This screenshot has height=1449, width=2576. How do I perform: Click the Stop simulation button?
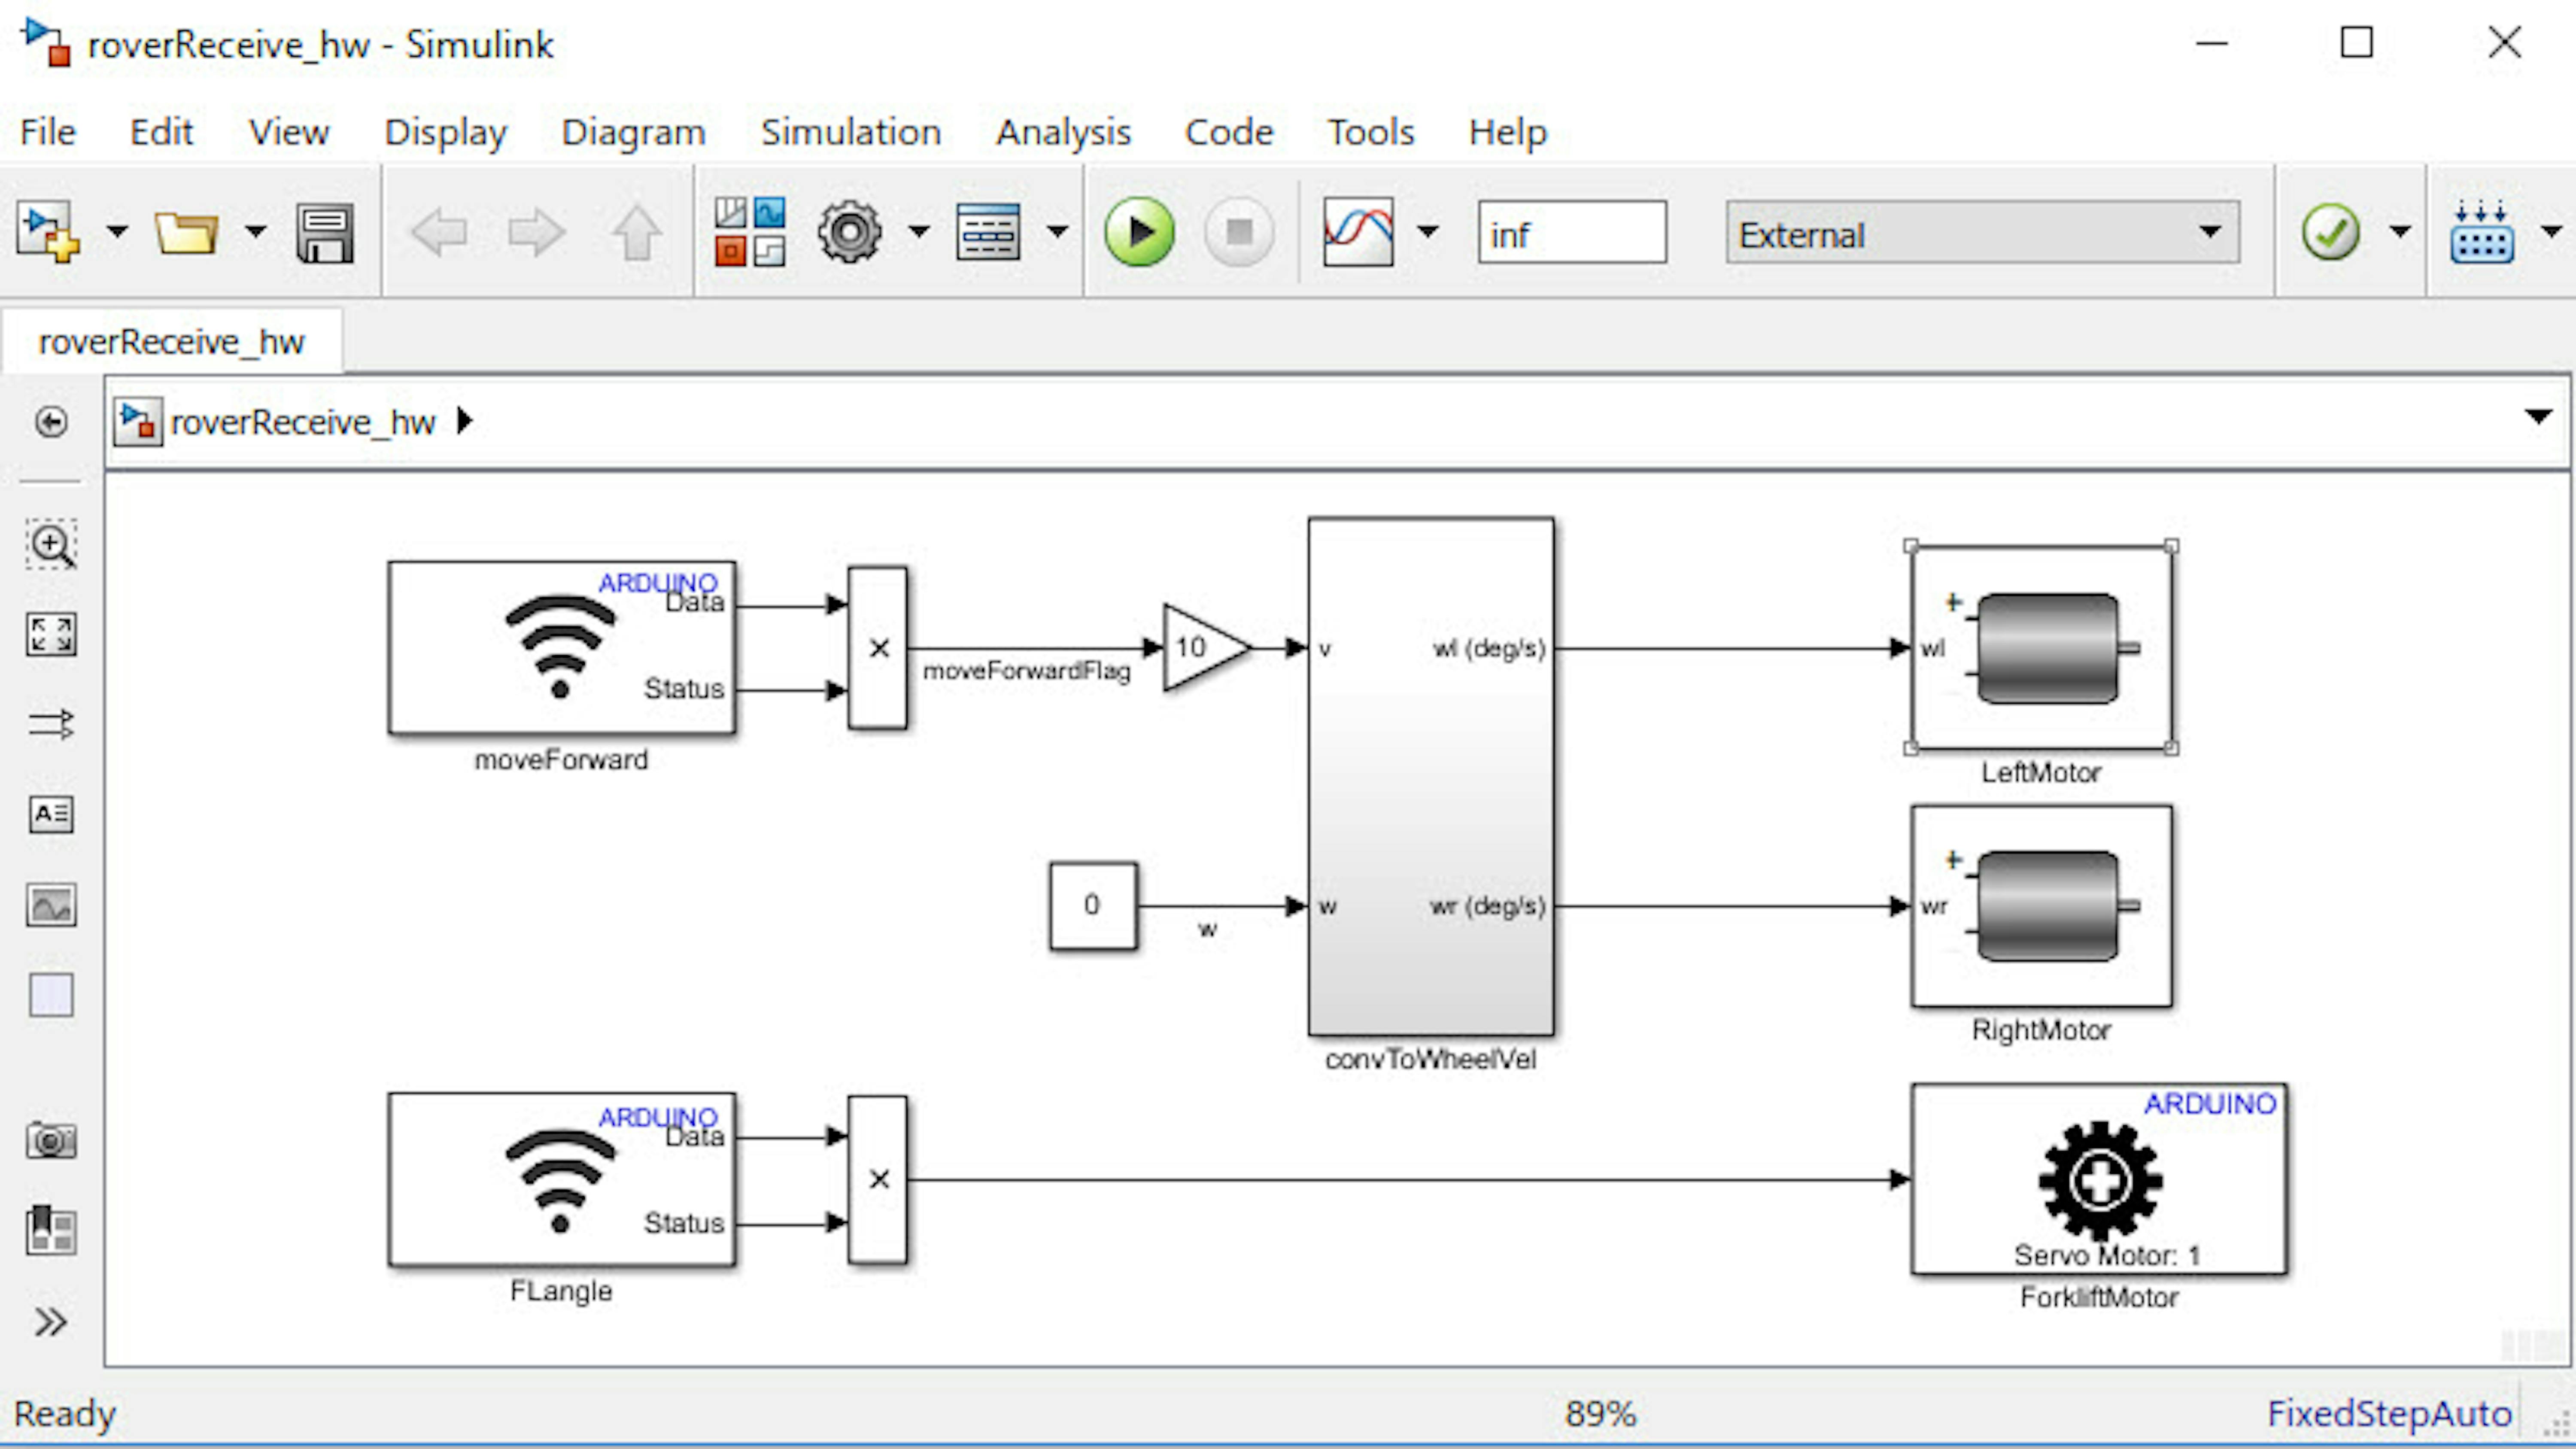1239,232
